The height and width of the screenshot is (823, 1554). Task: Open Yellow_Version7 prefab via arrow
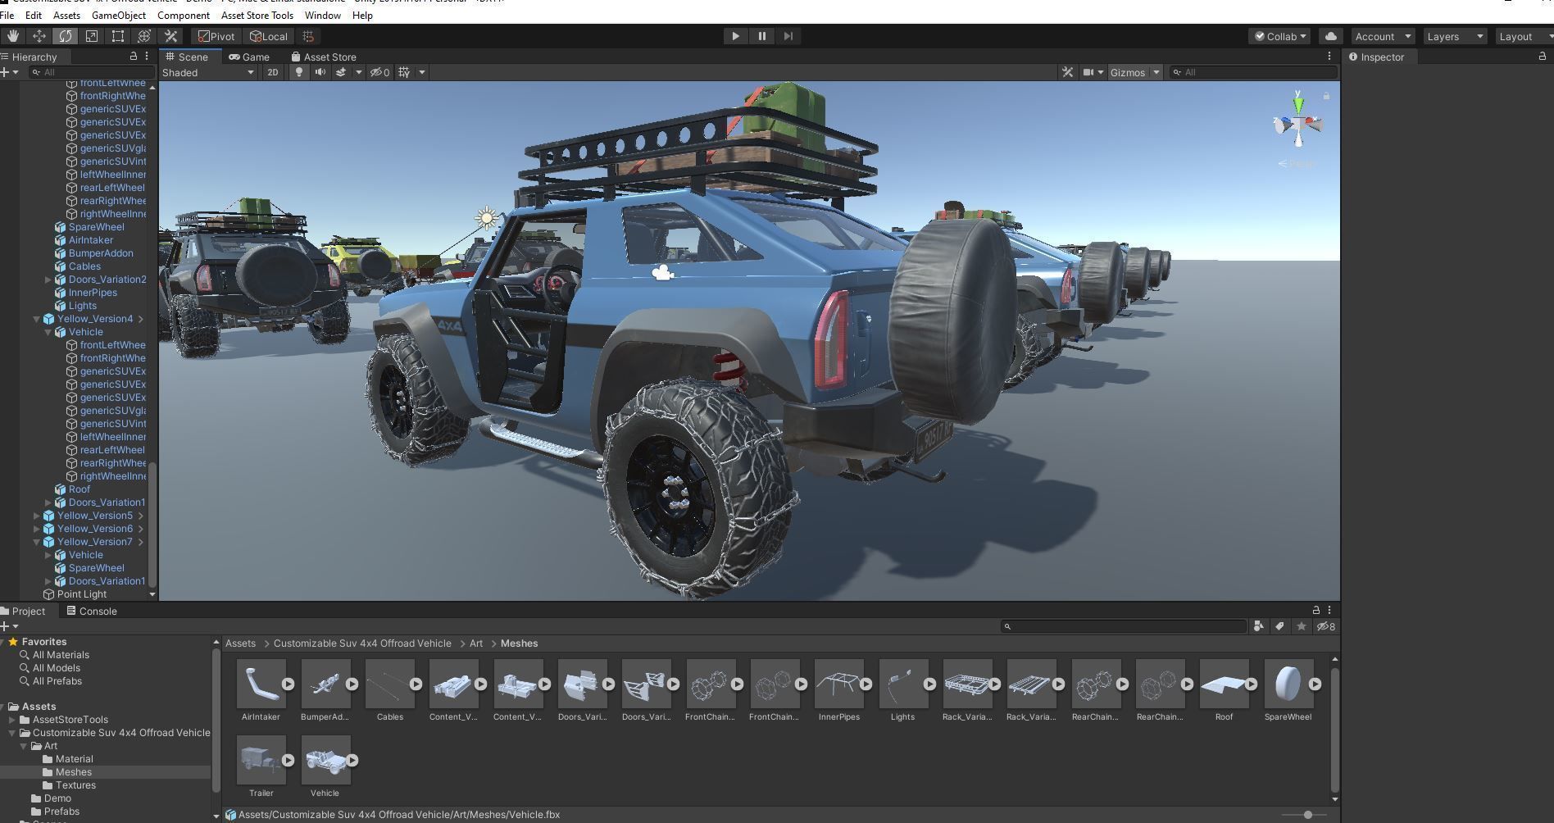pyautogui.click(x=141, y=542)
